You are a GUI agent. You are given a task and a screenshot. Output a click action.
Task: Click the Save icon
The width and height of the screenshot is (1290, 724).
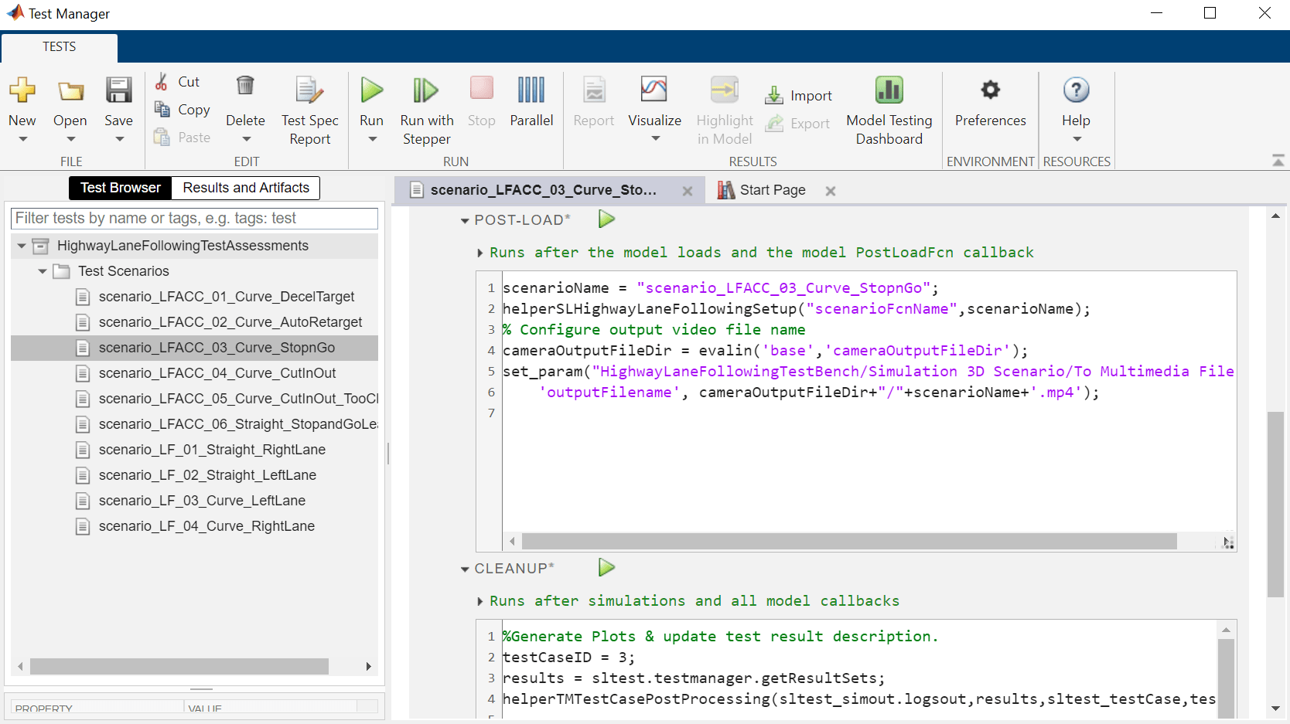[x=118, y=91]
